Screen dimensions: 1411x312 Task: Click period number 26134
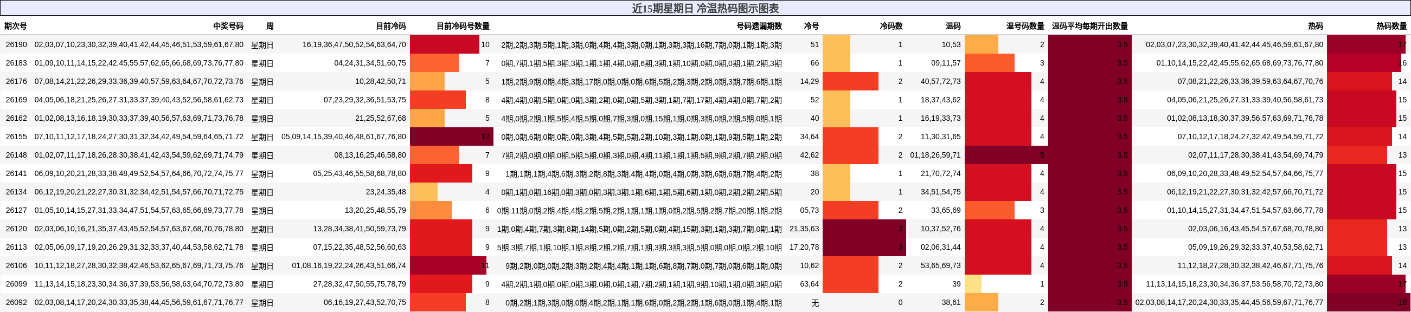click(16, 192)
